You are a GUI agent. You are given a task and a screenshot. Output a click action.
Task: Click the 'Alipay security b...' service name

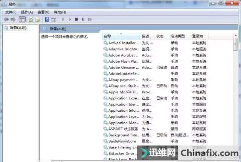[124, 86]
